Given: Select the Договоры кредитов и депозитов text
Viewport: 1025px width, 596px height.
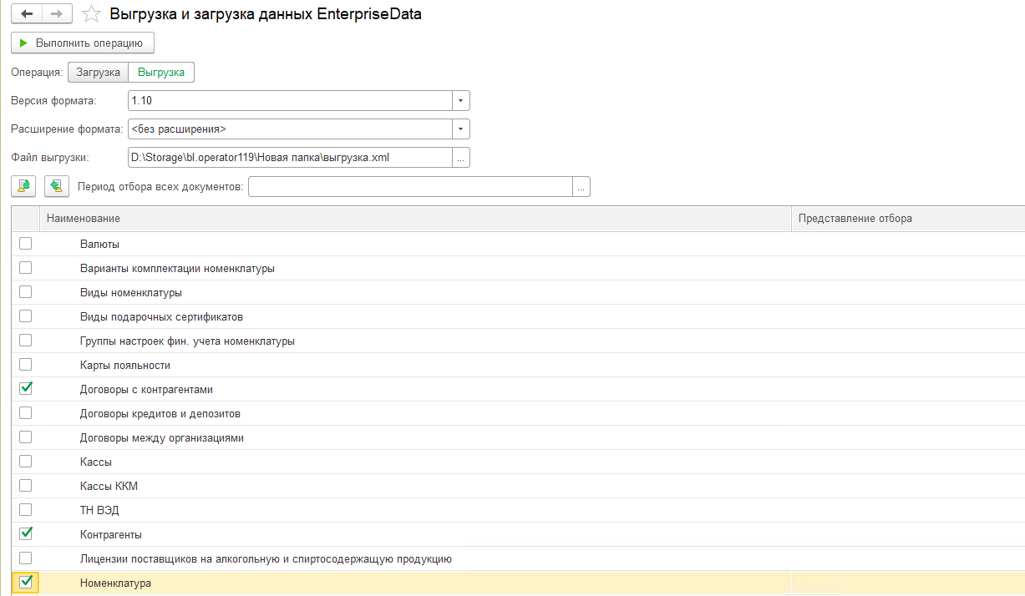Looking at the screenshot, I should tap(160, 414).
